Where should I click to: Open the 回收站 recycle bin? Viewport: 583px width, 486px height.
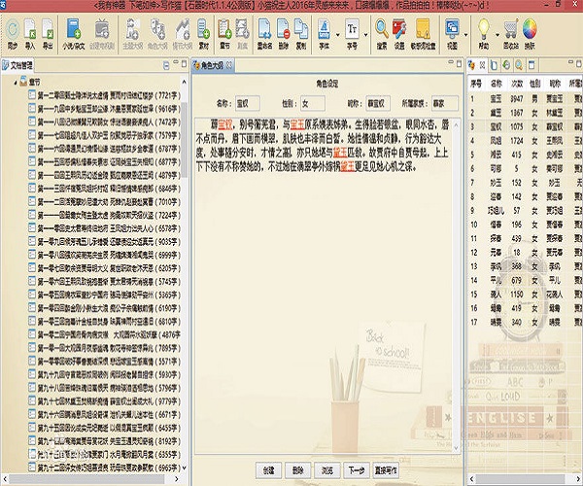(x=510, y=35)
